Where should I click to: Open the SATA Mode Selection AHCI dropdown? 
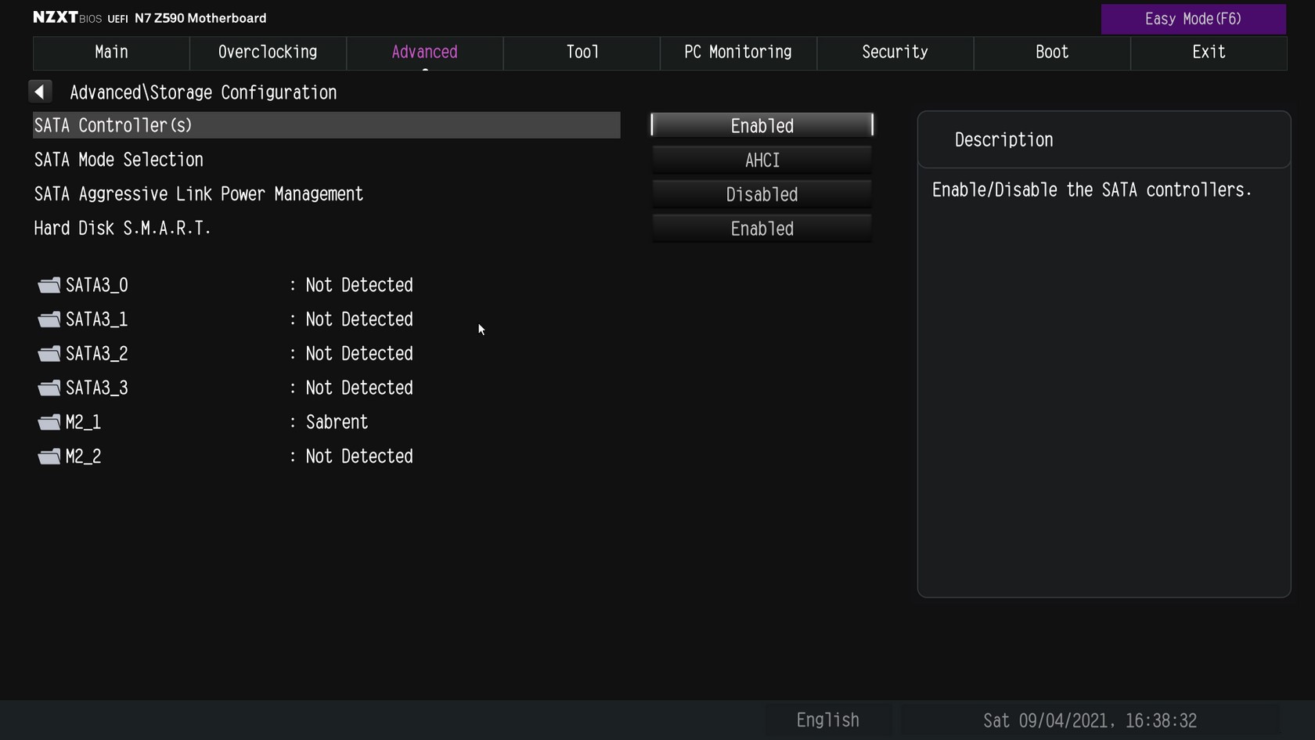point(762,160)
